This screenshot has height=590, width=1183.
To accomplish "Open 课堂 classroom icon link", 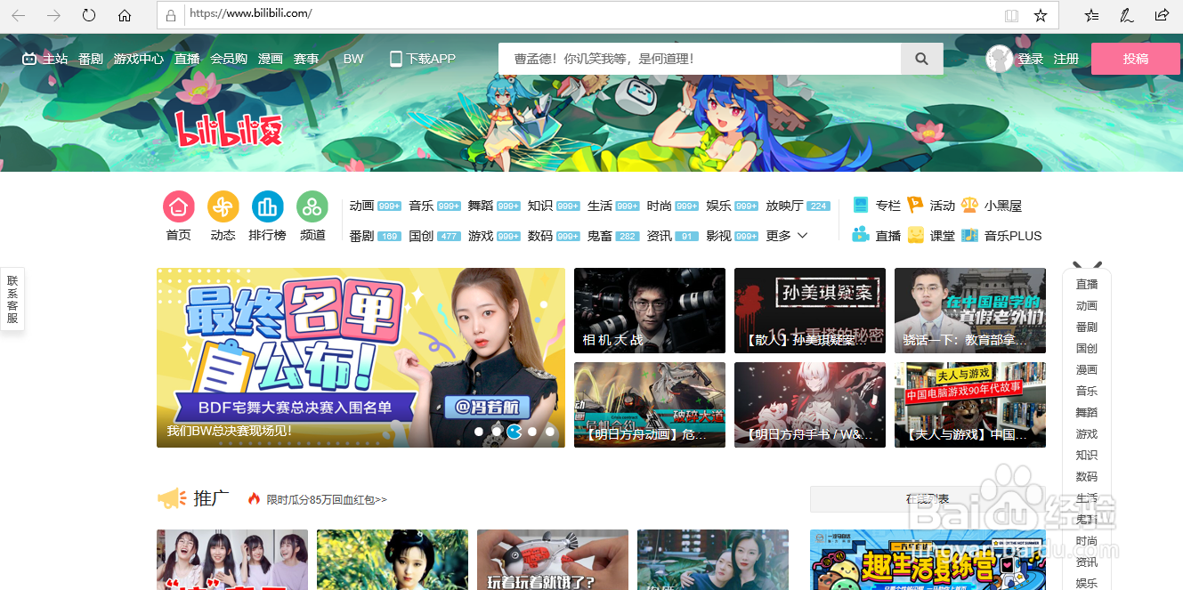I will tap(931, 236).
